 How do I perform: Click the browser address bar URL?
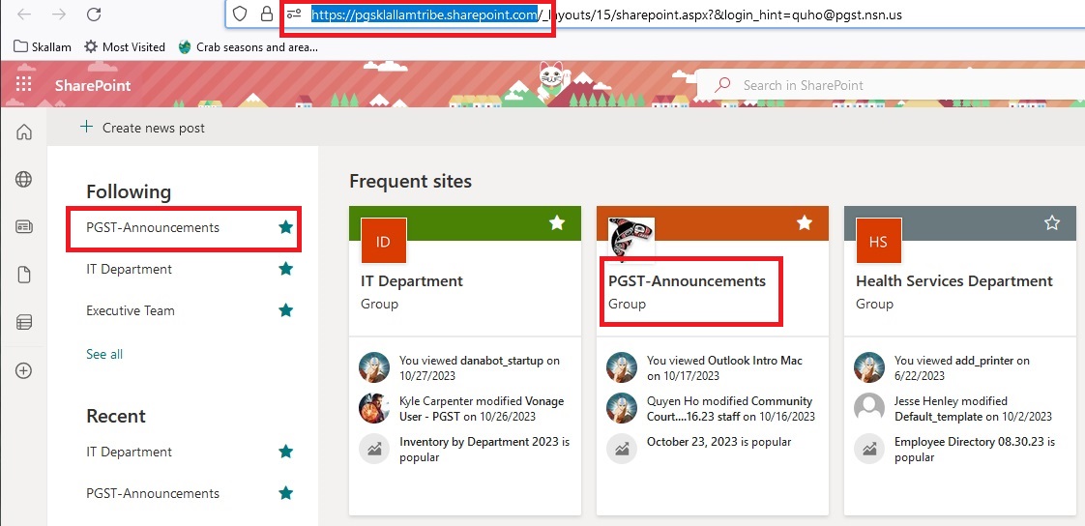(605, 14)
